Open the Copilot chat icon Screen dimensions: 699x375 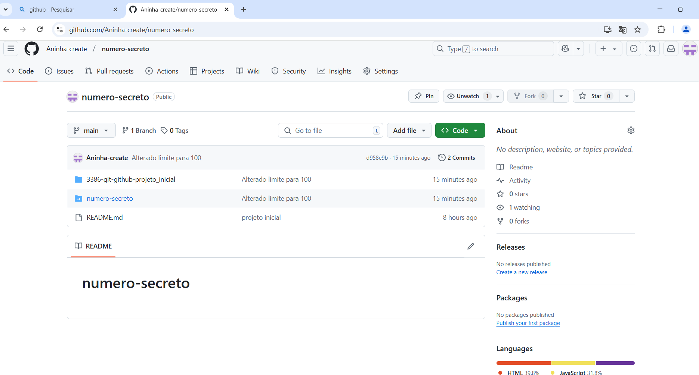pos(565,49)
